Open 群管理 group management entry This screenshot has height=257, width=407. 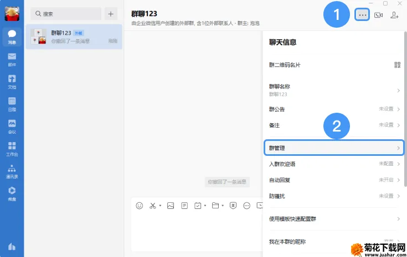click(334, 148)
